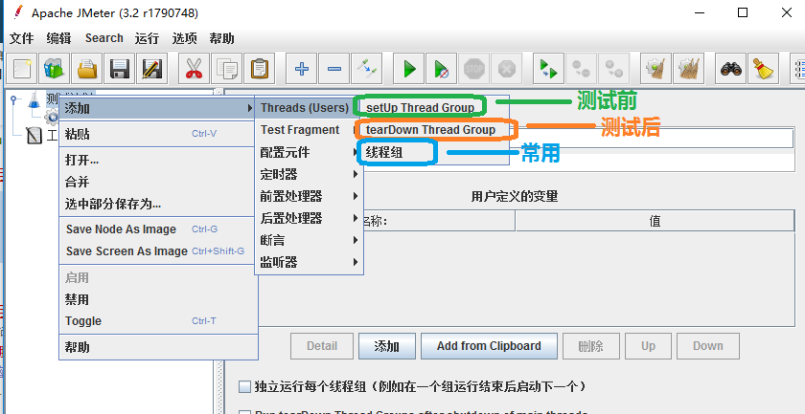Open the Search menu
The height and width of the screenshot is (414, 805).
coord(104,38)
